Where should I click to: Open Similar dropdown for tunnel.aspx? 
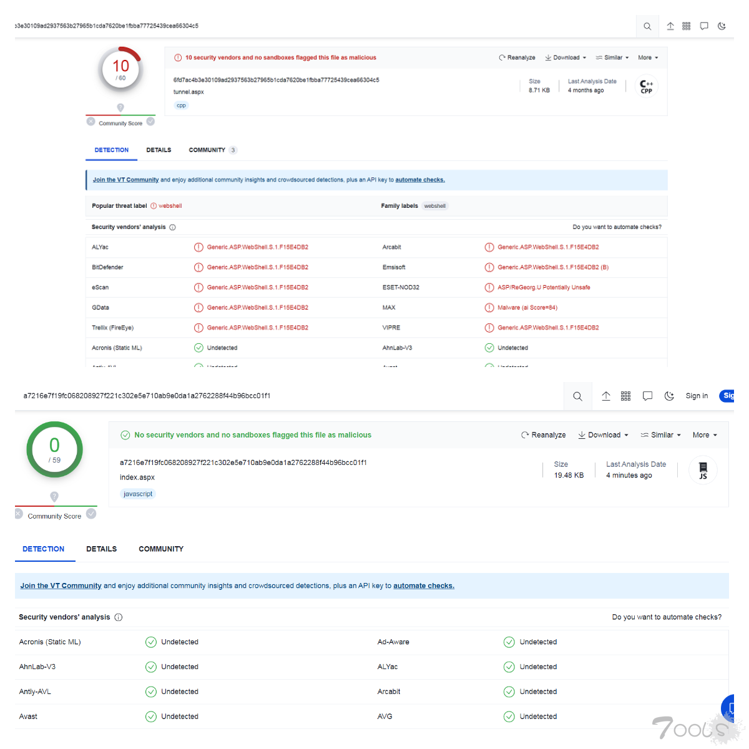coord(612,57)
